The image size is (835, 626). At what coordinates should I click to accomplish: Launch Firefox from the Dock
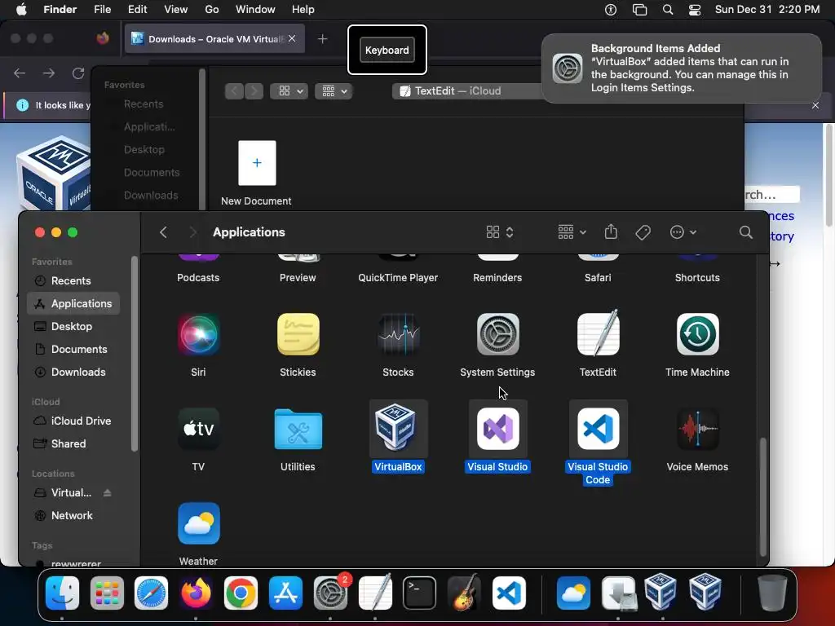(x=196, y=593)
